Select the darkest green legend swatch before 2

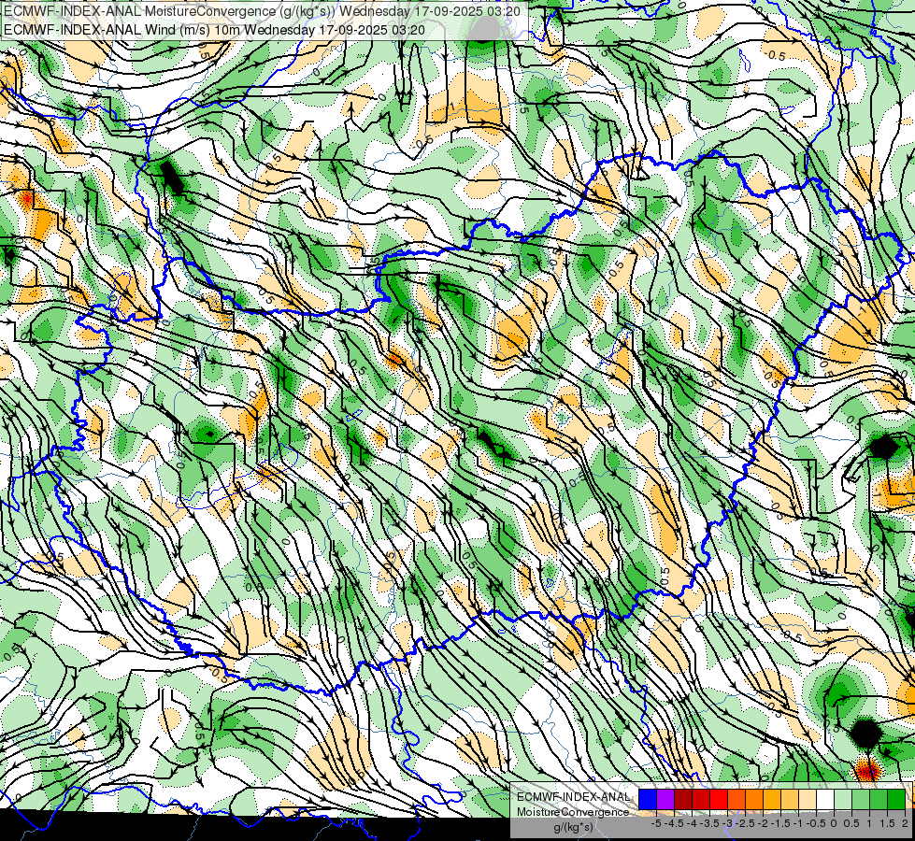click(x=896, y=799)
